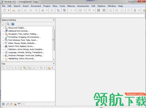146x108 pixels.
Task: Open the Accessories menu
Action: click(83, 6)
